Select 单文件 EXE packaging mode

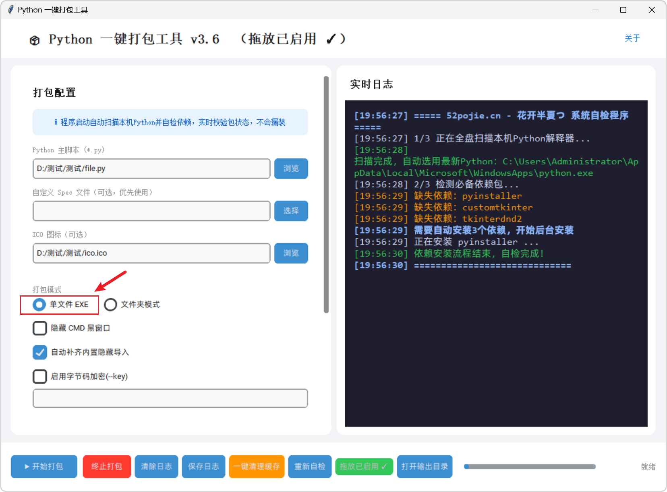click(x=60, y=305)
